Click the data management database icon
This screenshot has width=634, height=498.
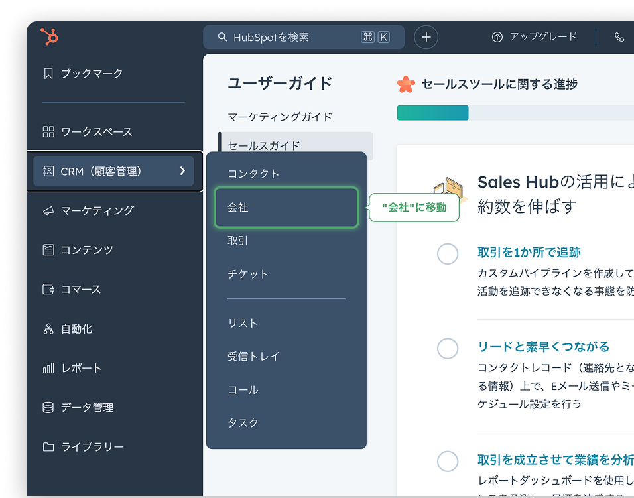coord(48,407)
